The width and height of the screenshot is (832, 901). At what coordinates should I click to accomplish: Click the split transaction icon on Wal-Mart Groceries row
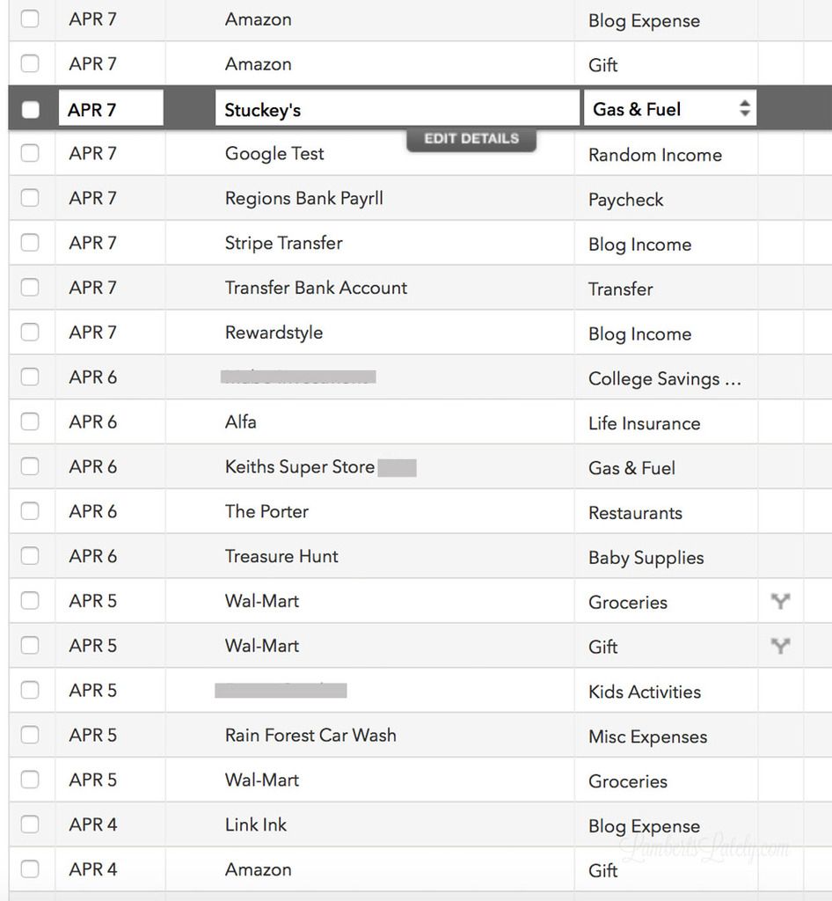click(780, 602)
